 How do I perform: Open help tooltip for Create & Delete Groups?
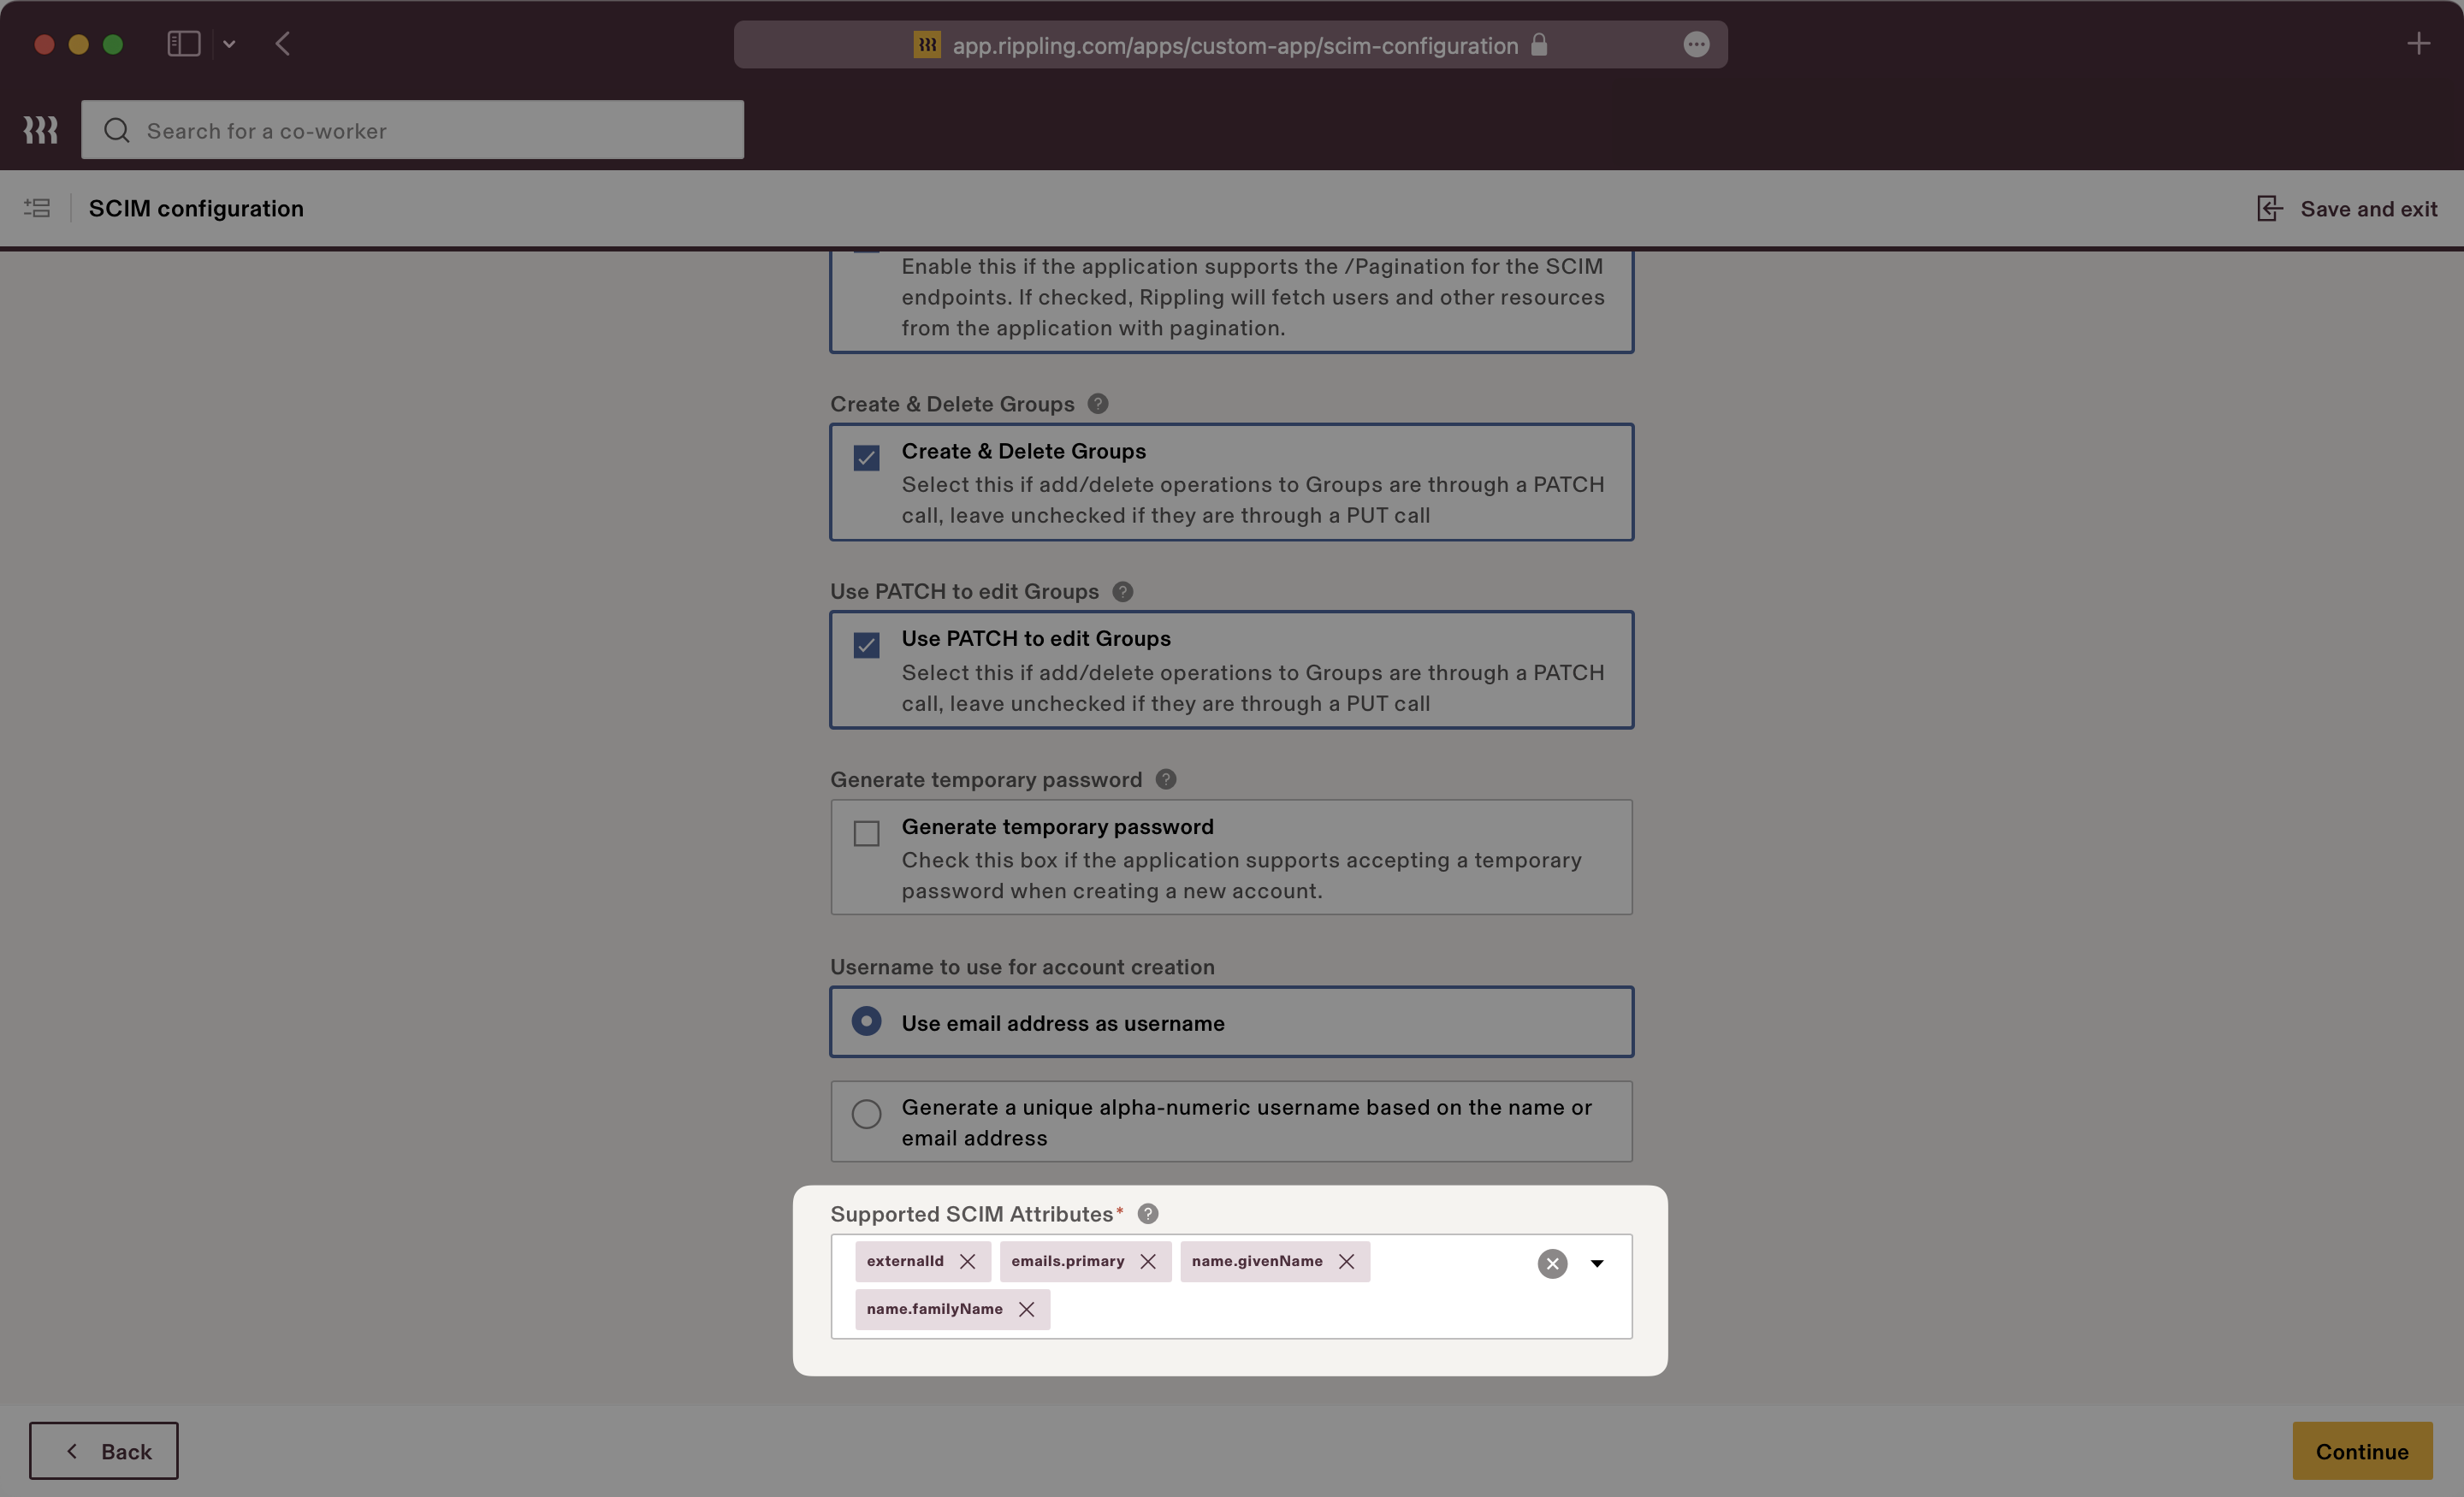click(x=1097, y=403)
